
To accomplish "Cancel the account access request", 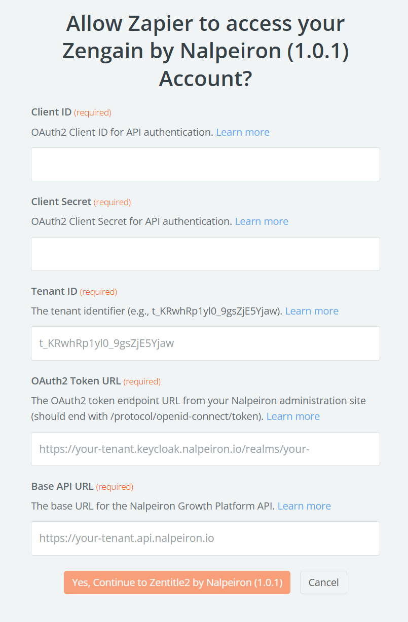I will 323,582.
